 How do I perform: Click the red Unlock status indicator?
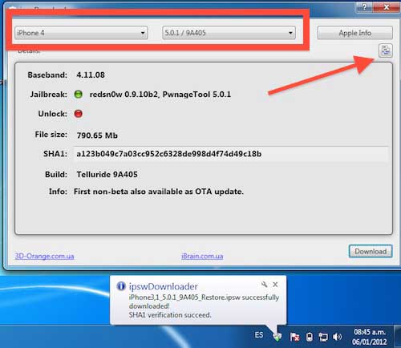[x=79, y=114]
